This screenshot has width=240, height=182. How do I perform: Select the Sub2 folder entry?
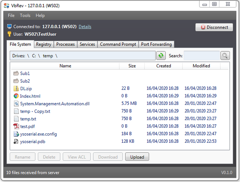click(25, 81)
